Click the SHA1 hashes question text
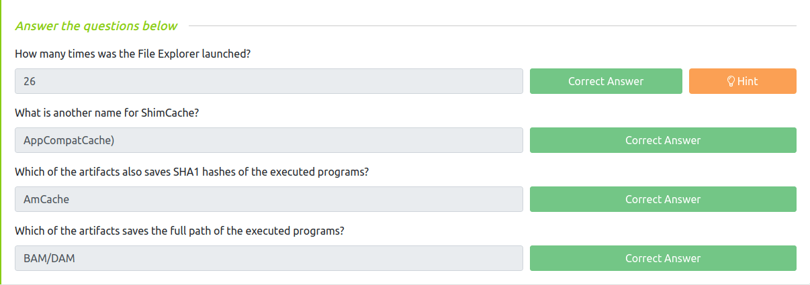Viewport: 810px width, 285px height. pyautogui.click(x=191, y=172)
